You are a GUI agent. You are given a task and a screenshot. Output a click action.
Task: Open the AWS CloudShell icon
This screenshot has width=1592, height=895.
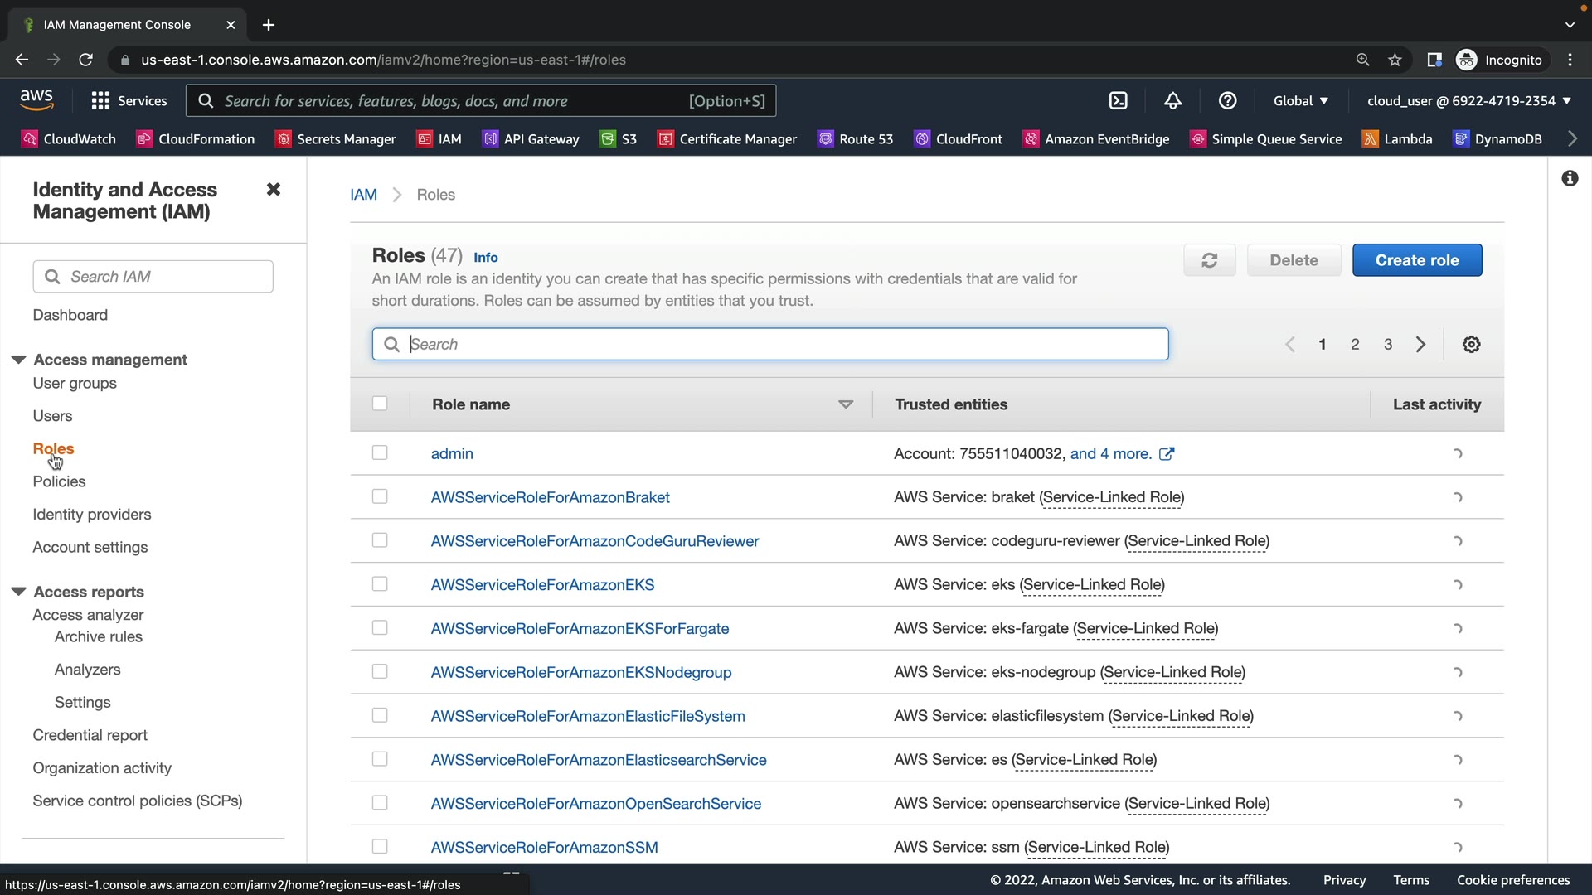[x=1118, y=101]
